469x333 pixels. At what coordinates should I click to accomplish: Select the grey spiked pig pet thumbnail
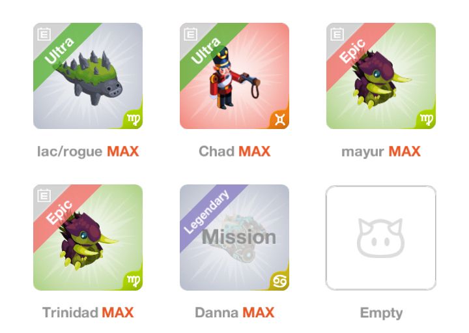(x=88, y=76)
